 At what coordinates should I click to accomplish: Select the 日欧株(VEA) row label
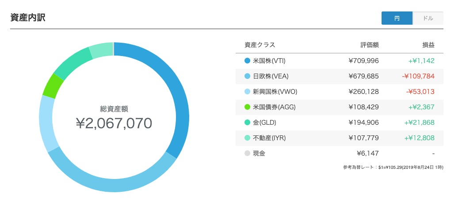coord(271,76)
